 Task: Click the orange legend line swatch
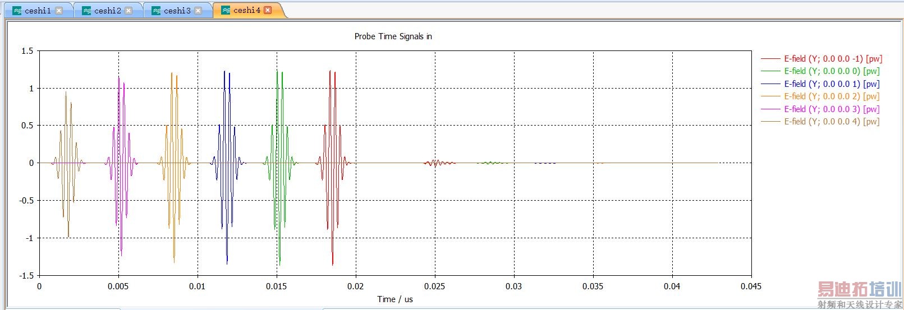pyautogui.click(x=770, y=96)
